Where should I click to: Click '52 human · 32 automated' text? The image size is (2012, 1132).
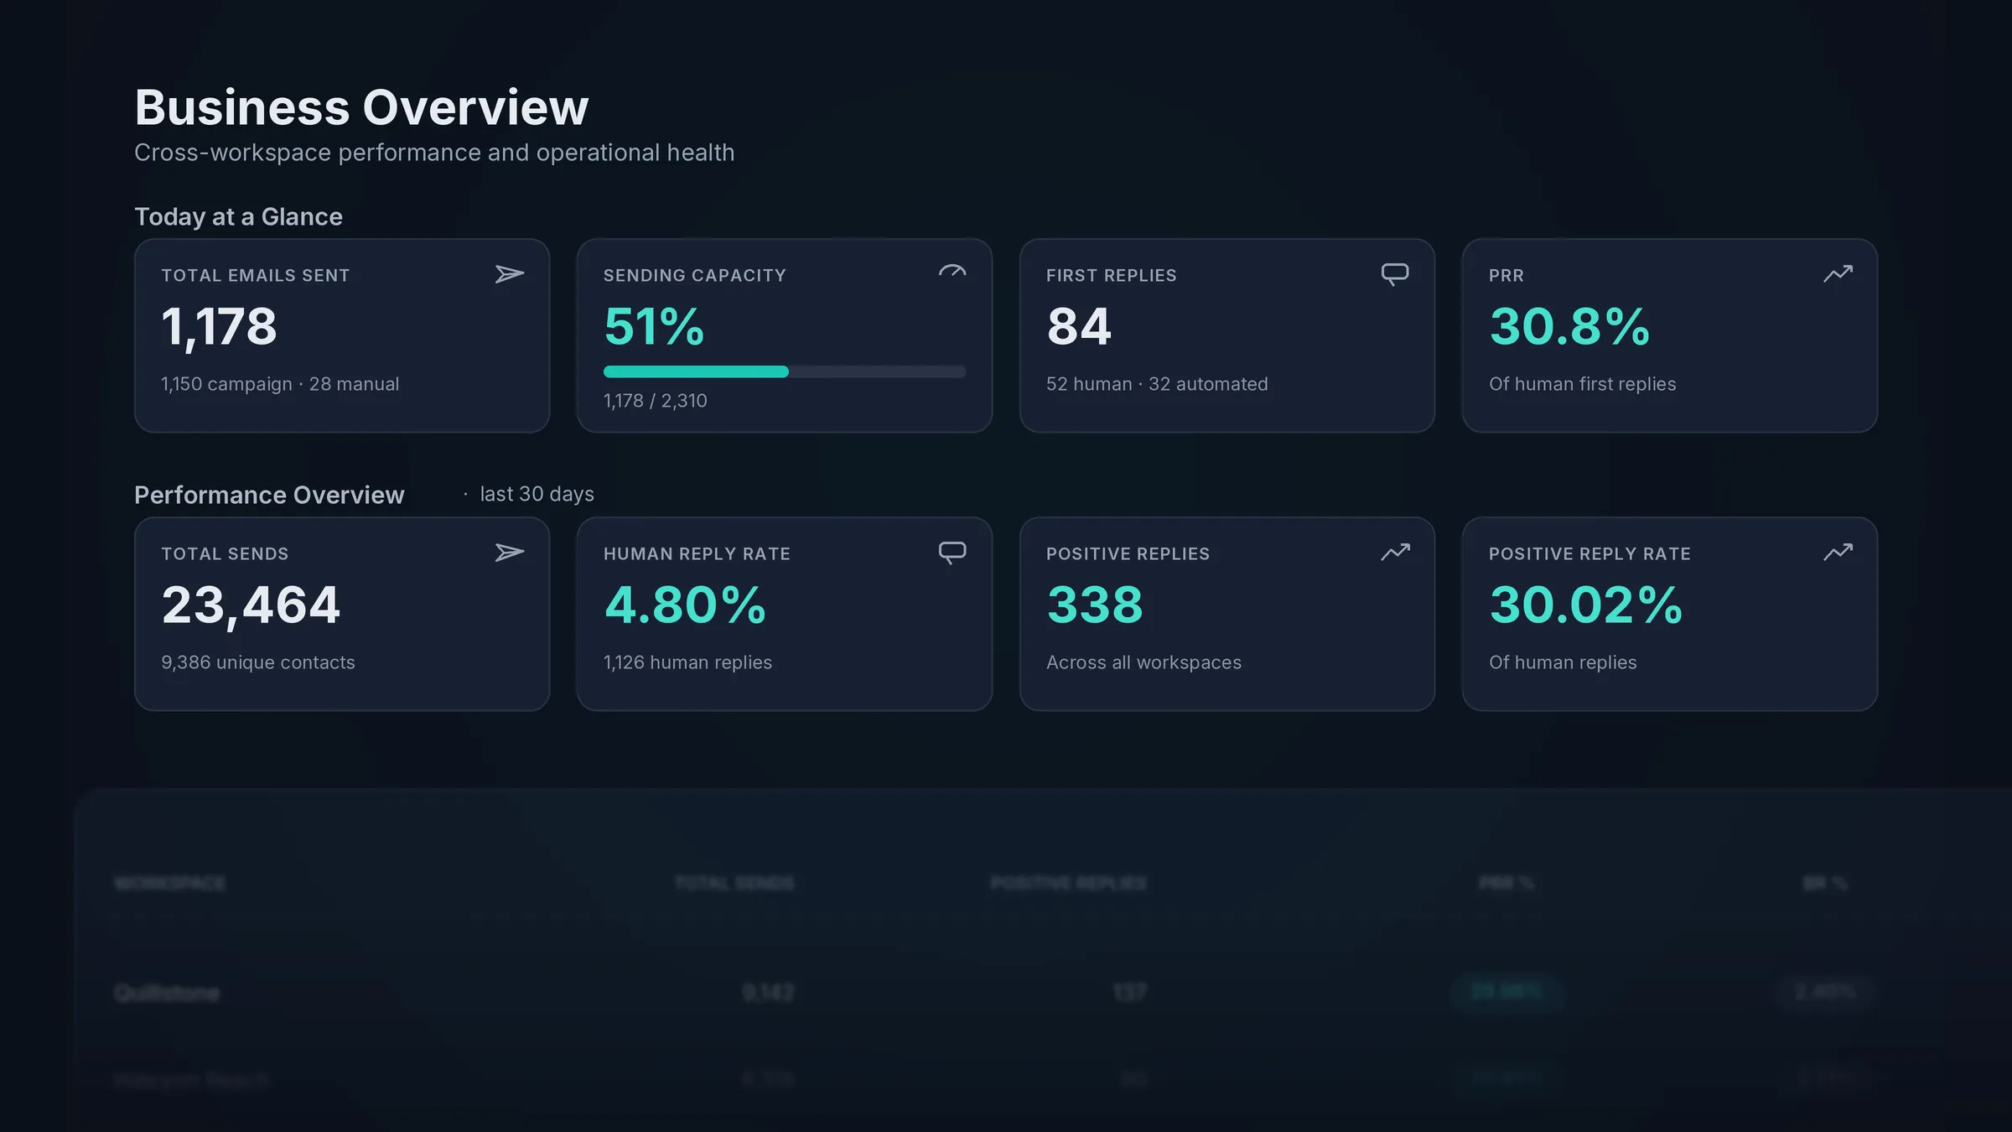1157,384
